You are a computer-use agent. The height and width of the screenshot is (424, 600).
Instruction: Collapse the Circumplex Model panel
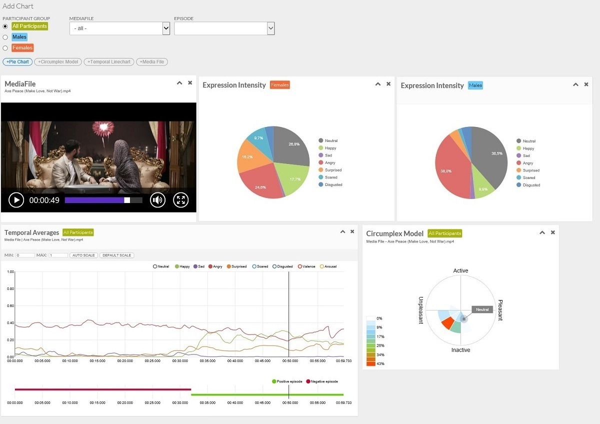pyautogui.click(x=542, y=232)
